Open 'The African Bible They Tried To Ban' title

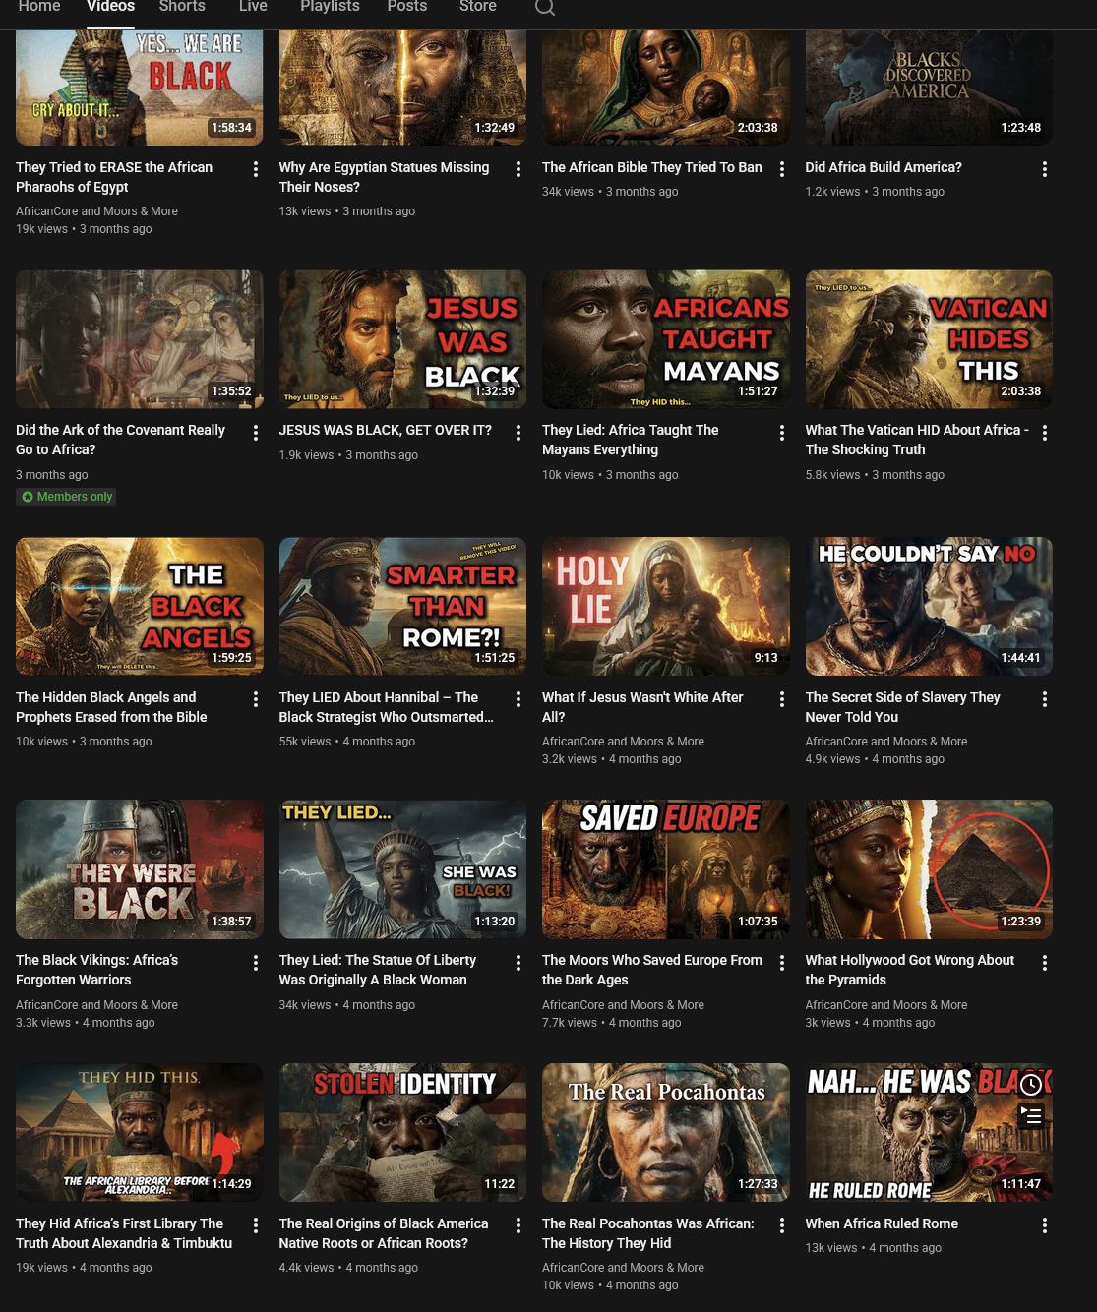(x=652, y=167)
